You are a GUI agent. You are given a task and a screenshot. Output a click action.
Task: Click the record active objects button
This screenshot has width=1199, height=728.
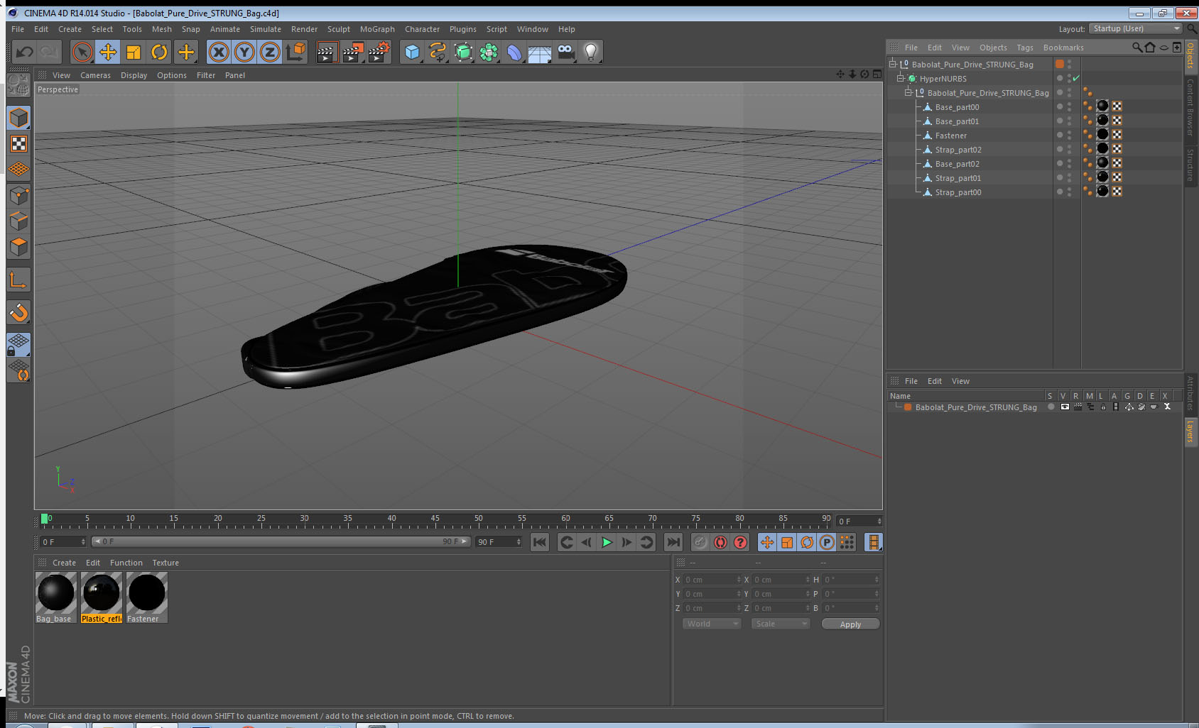tap(700, 542)
